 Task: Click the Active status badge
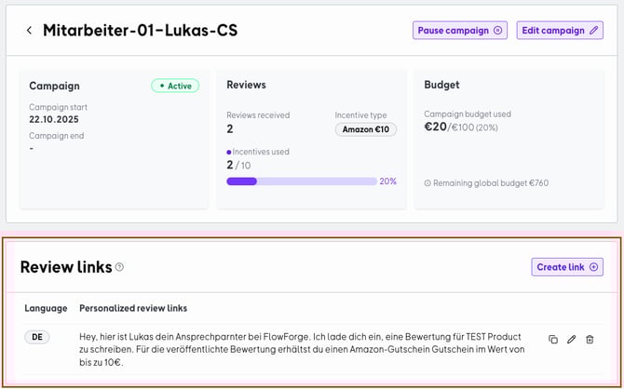click(x=175, y=86)
